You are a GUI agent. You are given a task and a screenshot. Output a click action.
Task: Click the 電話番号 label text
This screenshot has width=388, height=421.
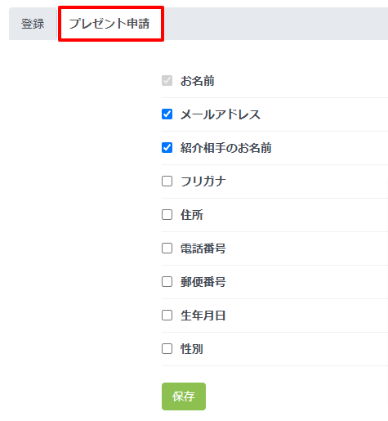[x=203, y=249]
